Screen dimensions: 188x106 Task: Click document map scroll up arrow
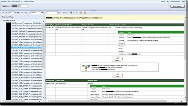[43, 22]
